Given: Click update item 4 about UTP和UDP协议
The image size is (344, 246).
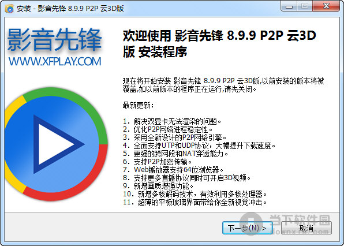Looking at the screenshot, I should [199, 146].
